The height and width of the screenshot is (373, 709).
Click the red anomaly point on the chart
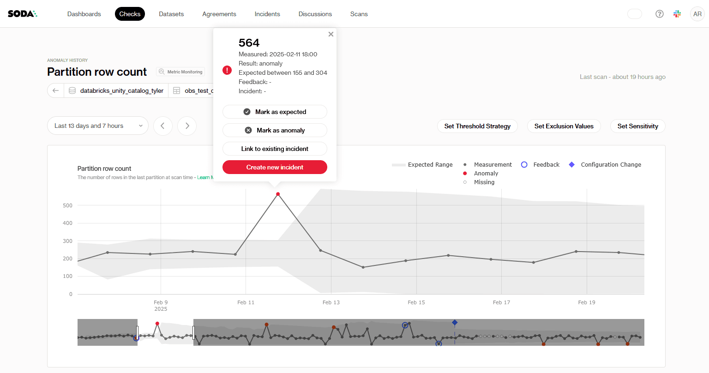(x=278, y=194)
